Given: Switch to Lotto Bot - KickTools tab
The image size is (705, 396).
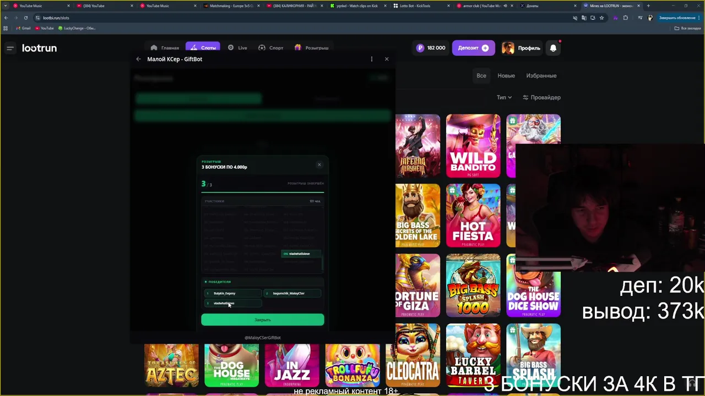Looking at the screenshot, I should tap(421, 5).
